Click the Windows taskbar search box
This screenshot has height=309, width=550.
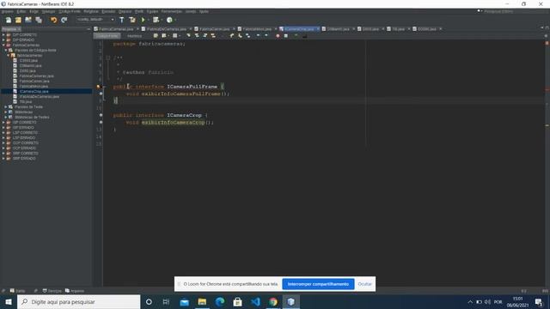point(78,301)
